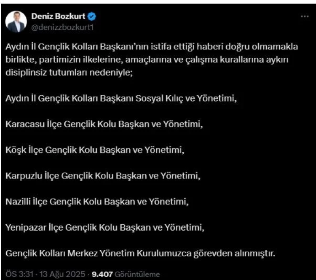This screenshot has height=280, width=316.
Task: Open the Deniz Bozkurt display name link
Action: [x=58, y=16]
